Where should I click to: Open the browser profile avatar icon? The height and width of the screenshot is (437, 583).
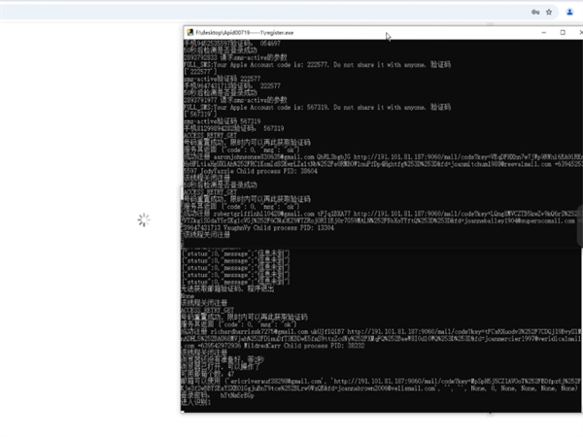pos(568,12)
